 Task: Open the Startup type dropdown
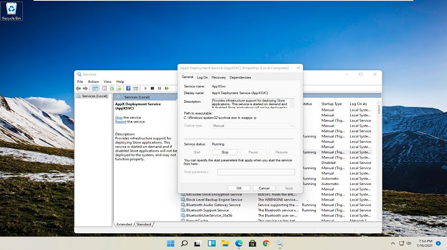pyautogui.click(x=253, y=126)
